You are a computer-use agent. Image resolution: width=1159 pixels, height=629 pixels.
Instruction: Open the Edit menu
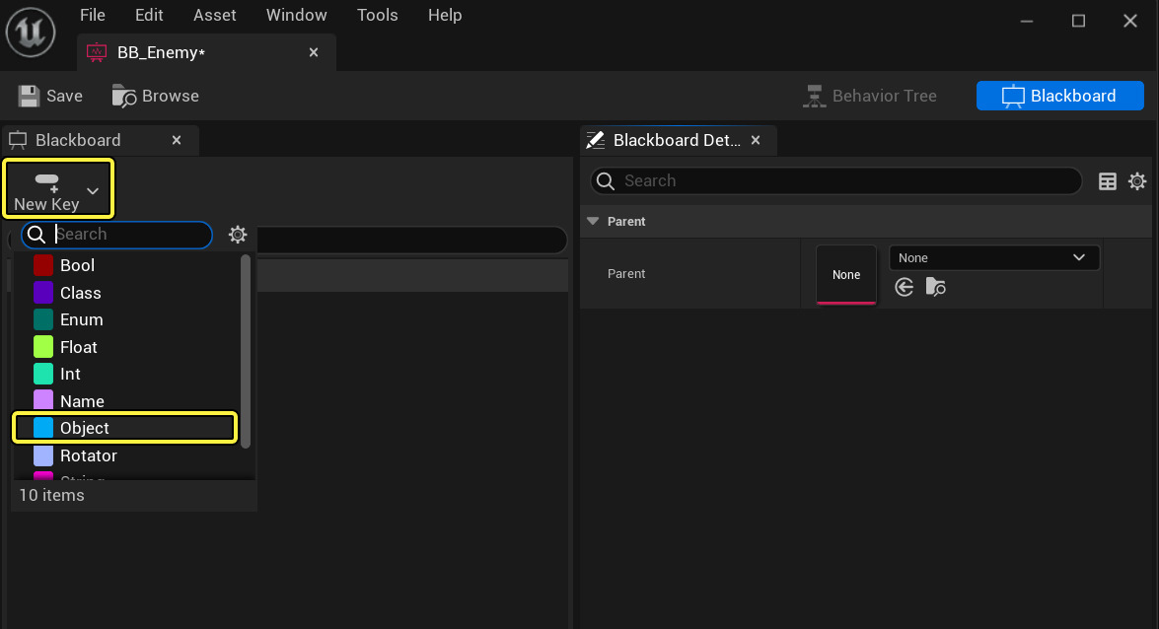pyautogui.click(x=149, y=15)
